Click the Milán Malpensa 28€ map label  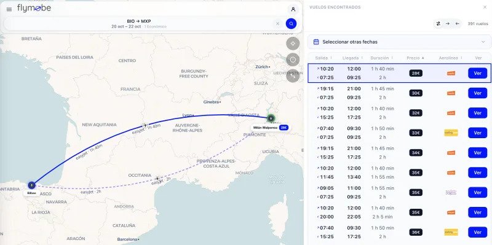point(271,128)
